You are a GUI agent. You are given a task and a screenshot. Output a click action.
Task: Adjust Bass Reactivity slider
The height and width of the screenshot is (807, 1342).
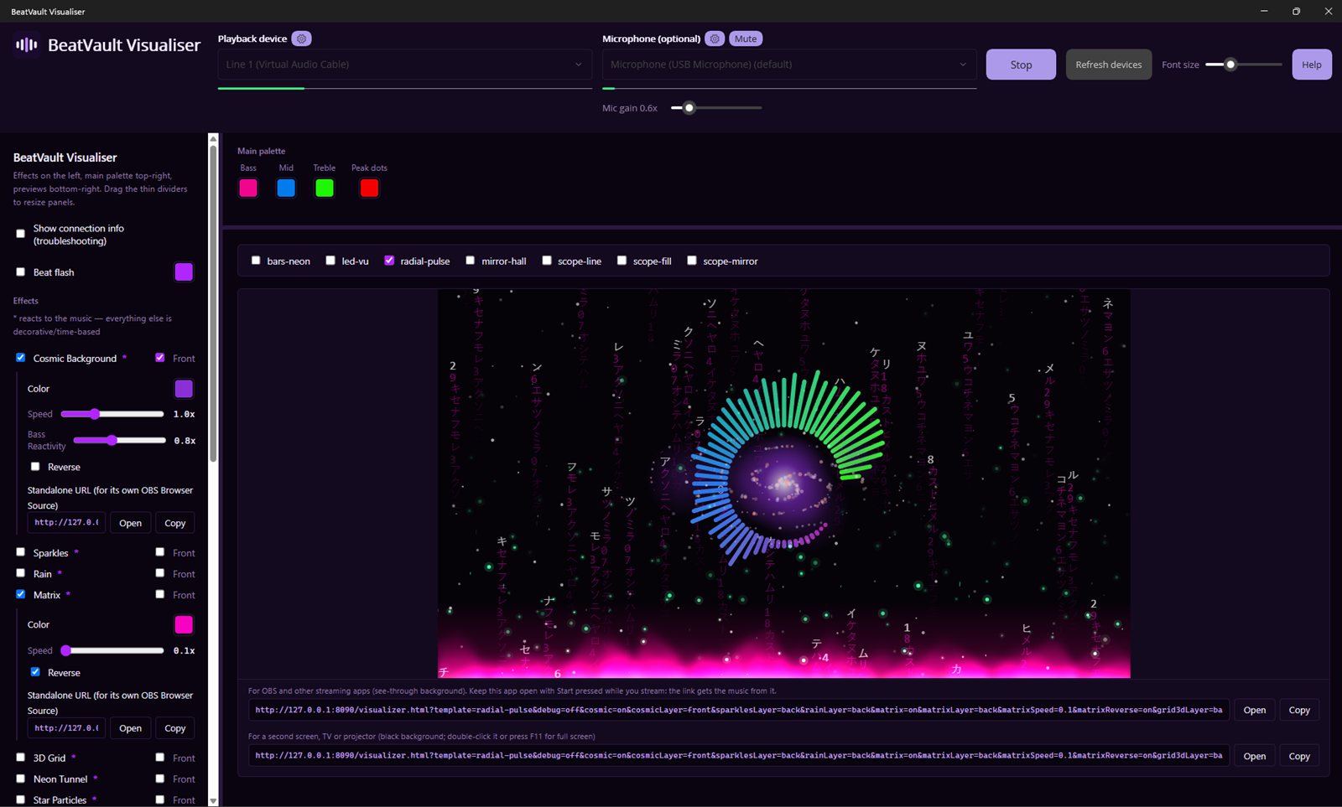pos(119,440)
